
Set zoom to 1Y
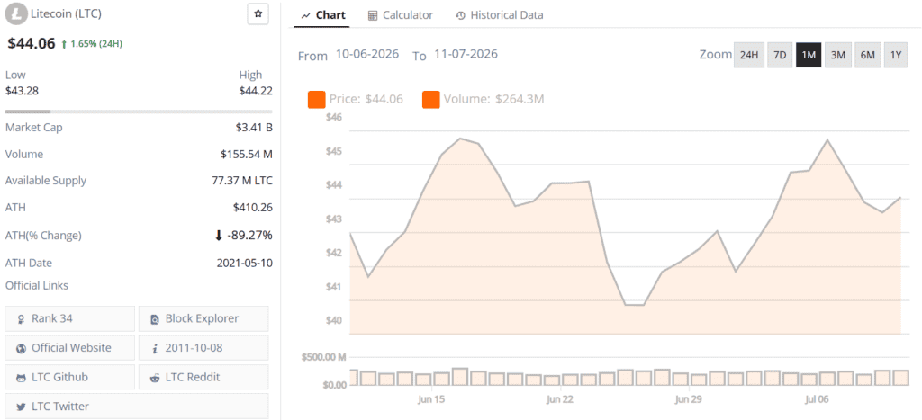896,55
